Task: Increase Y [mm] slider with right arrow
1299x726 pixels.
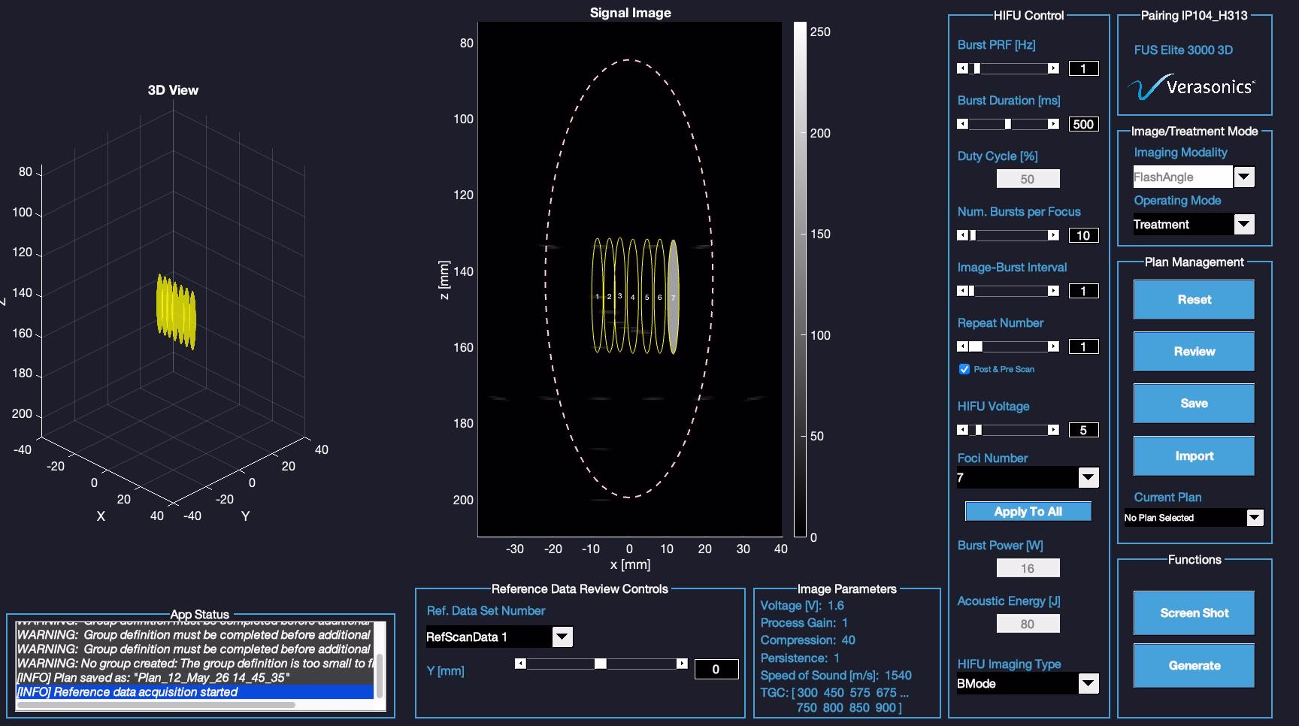Action: coord(682,664)
